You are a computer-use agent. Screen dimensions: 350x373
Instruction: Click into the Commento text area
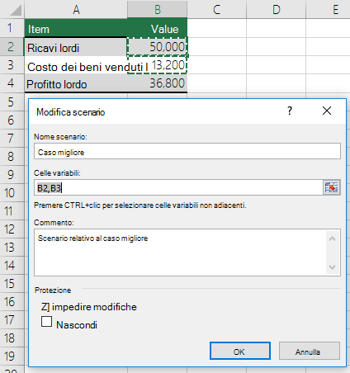180,253
